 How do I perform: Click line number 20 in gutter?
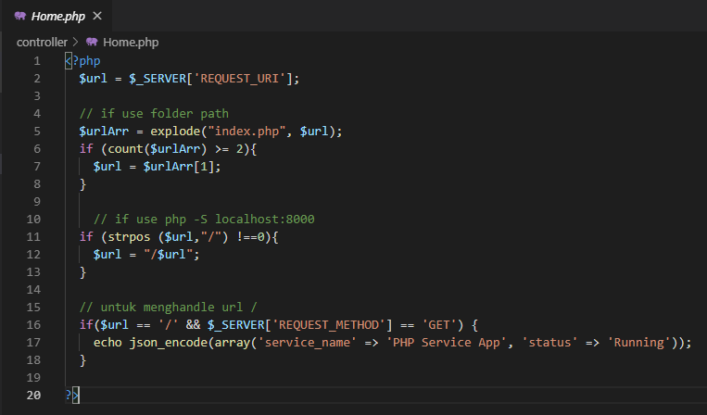33,396
